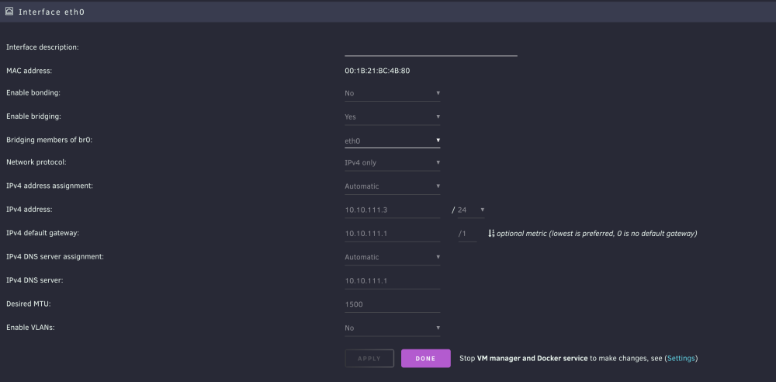Click the gateway metric field
776x382 pixels.
(467, 234)
